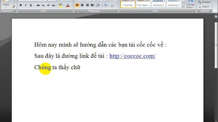Click the word "hướng" in the first line
Image resolution: width=218 pixels, height=122 pixels.
pyautogui.click(x=88, y=45)
